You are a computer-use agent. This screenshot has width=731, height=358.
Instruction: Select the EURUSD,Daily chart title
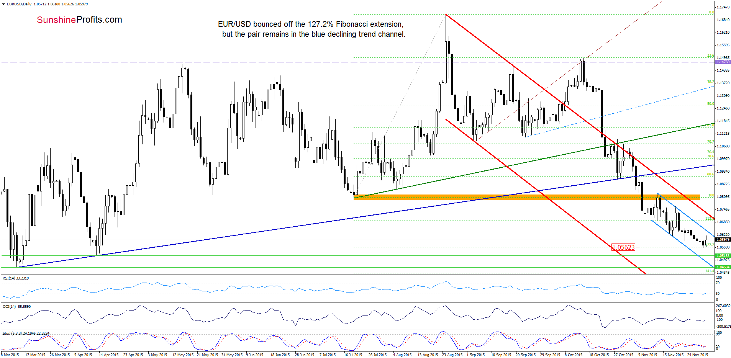(x=19, y=4)
